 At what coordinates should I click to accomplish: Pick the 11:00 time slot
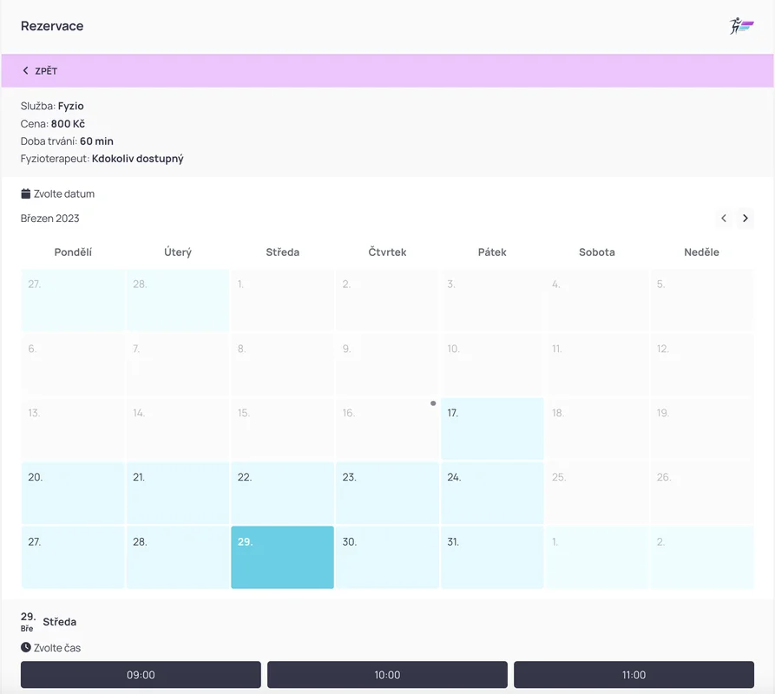click(x=634, y=675)
